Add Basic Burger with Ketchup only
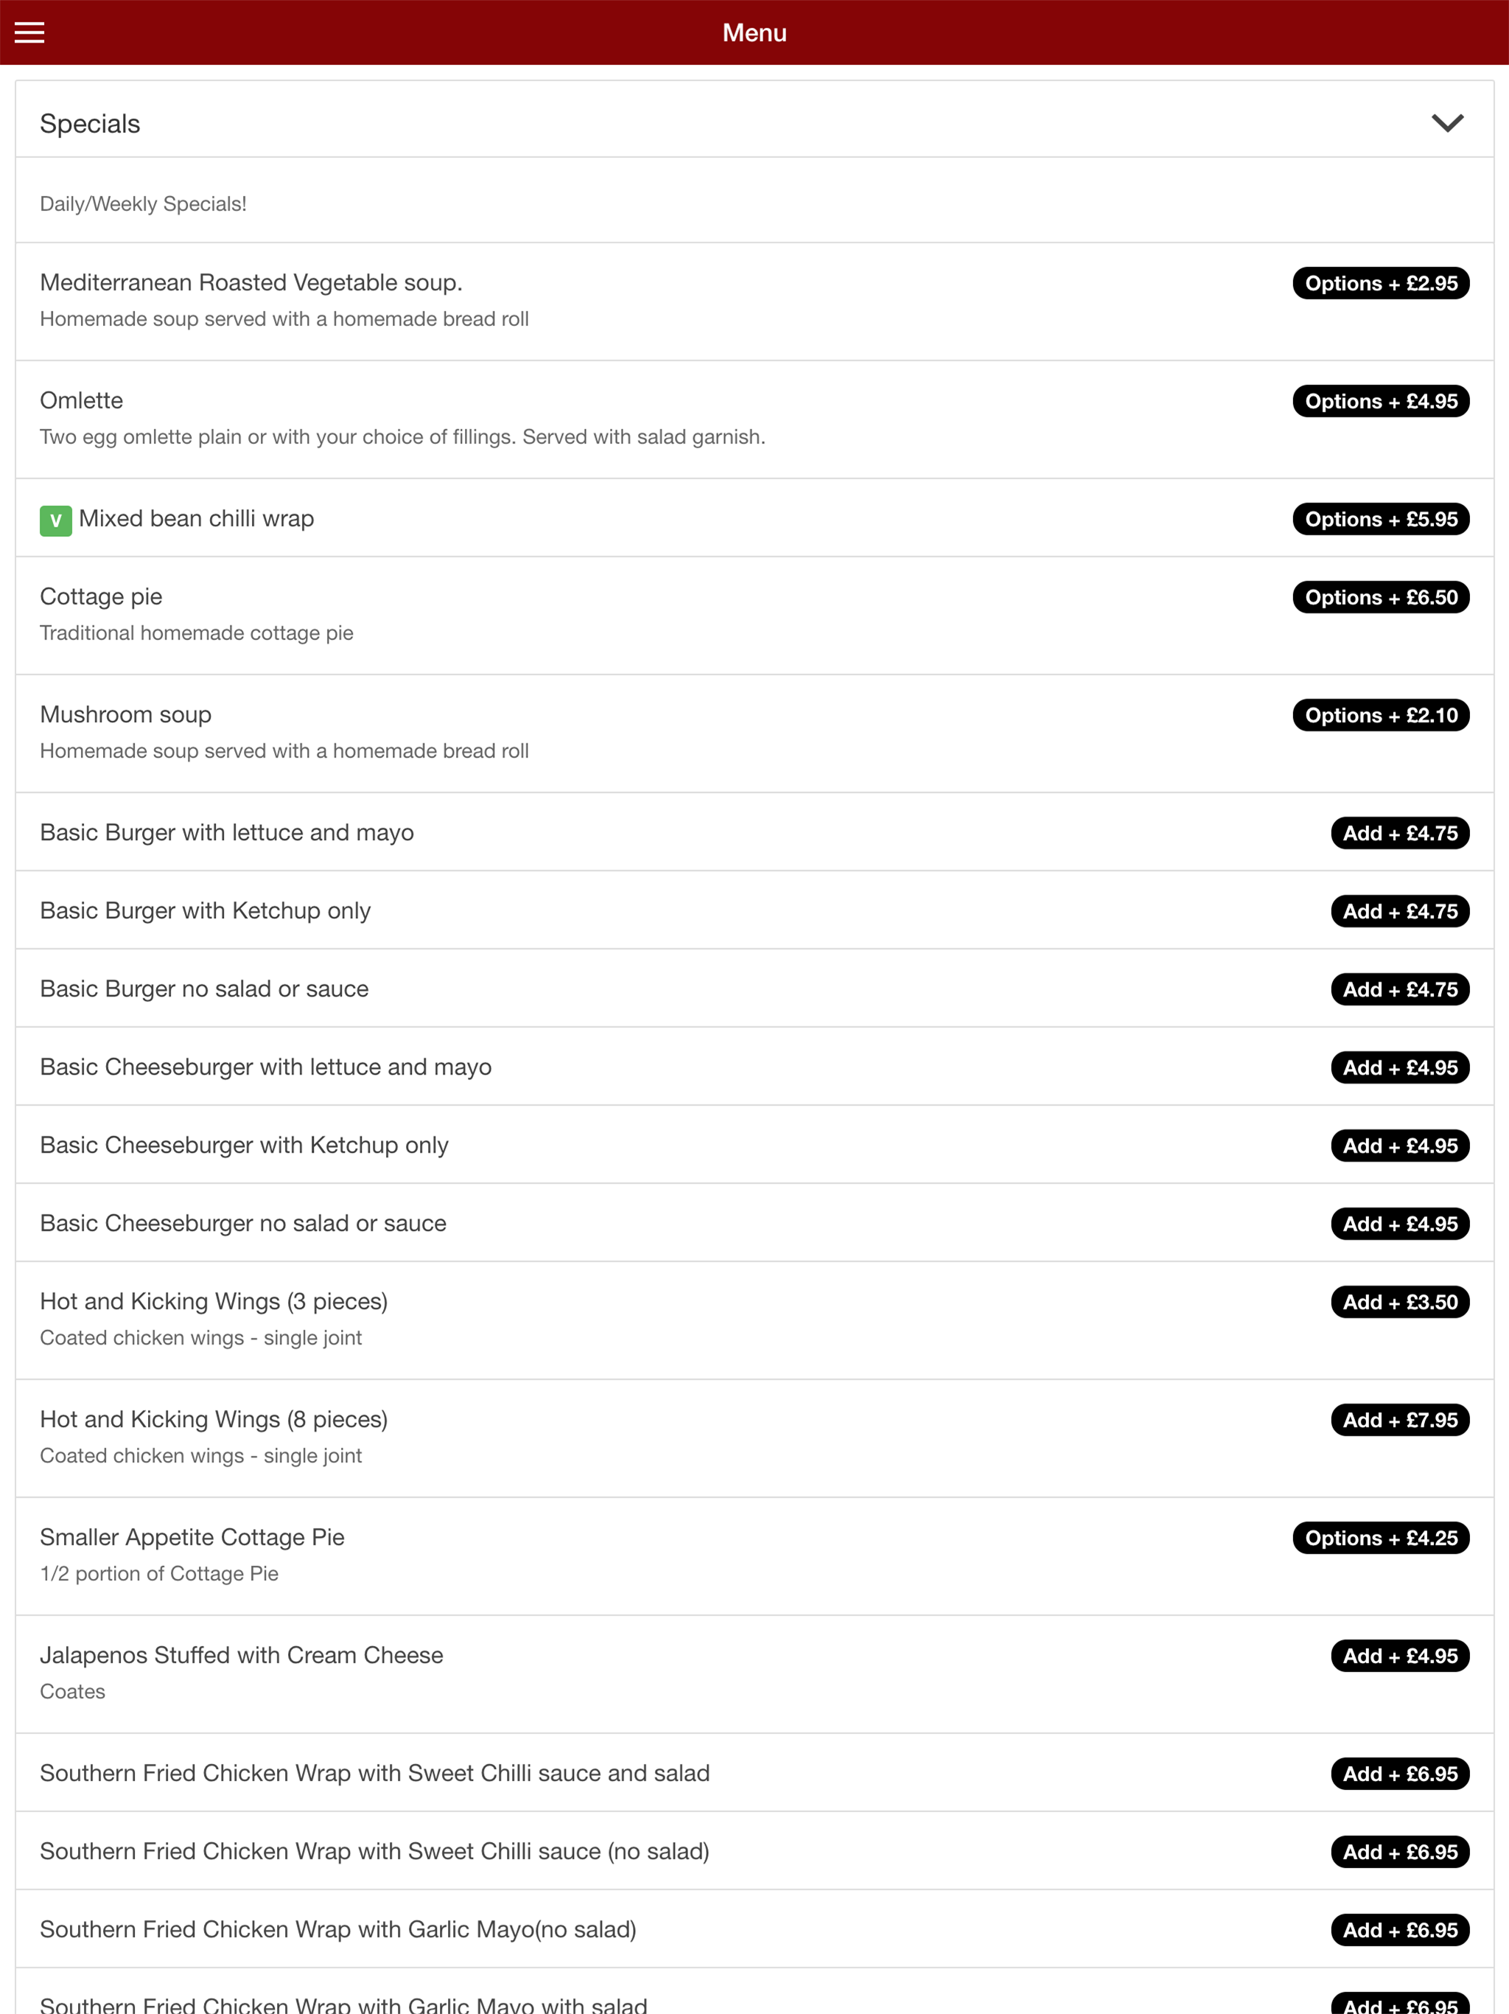This screenshot has width=1509, height=2014. pos(1400,911)
